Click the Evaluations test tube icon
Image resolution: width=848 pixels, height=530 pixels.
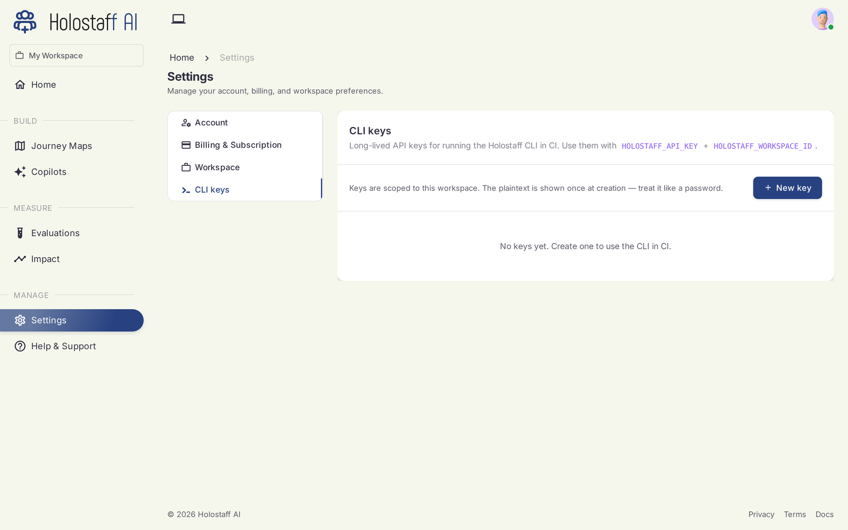click(20, 233)
